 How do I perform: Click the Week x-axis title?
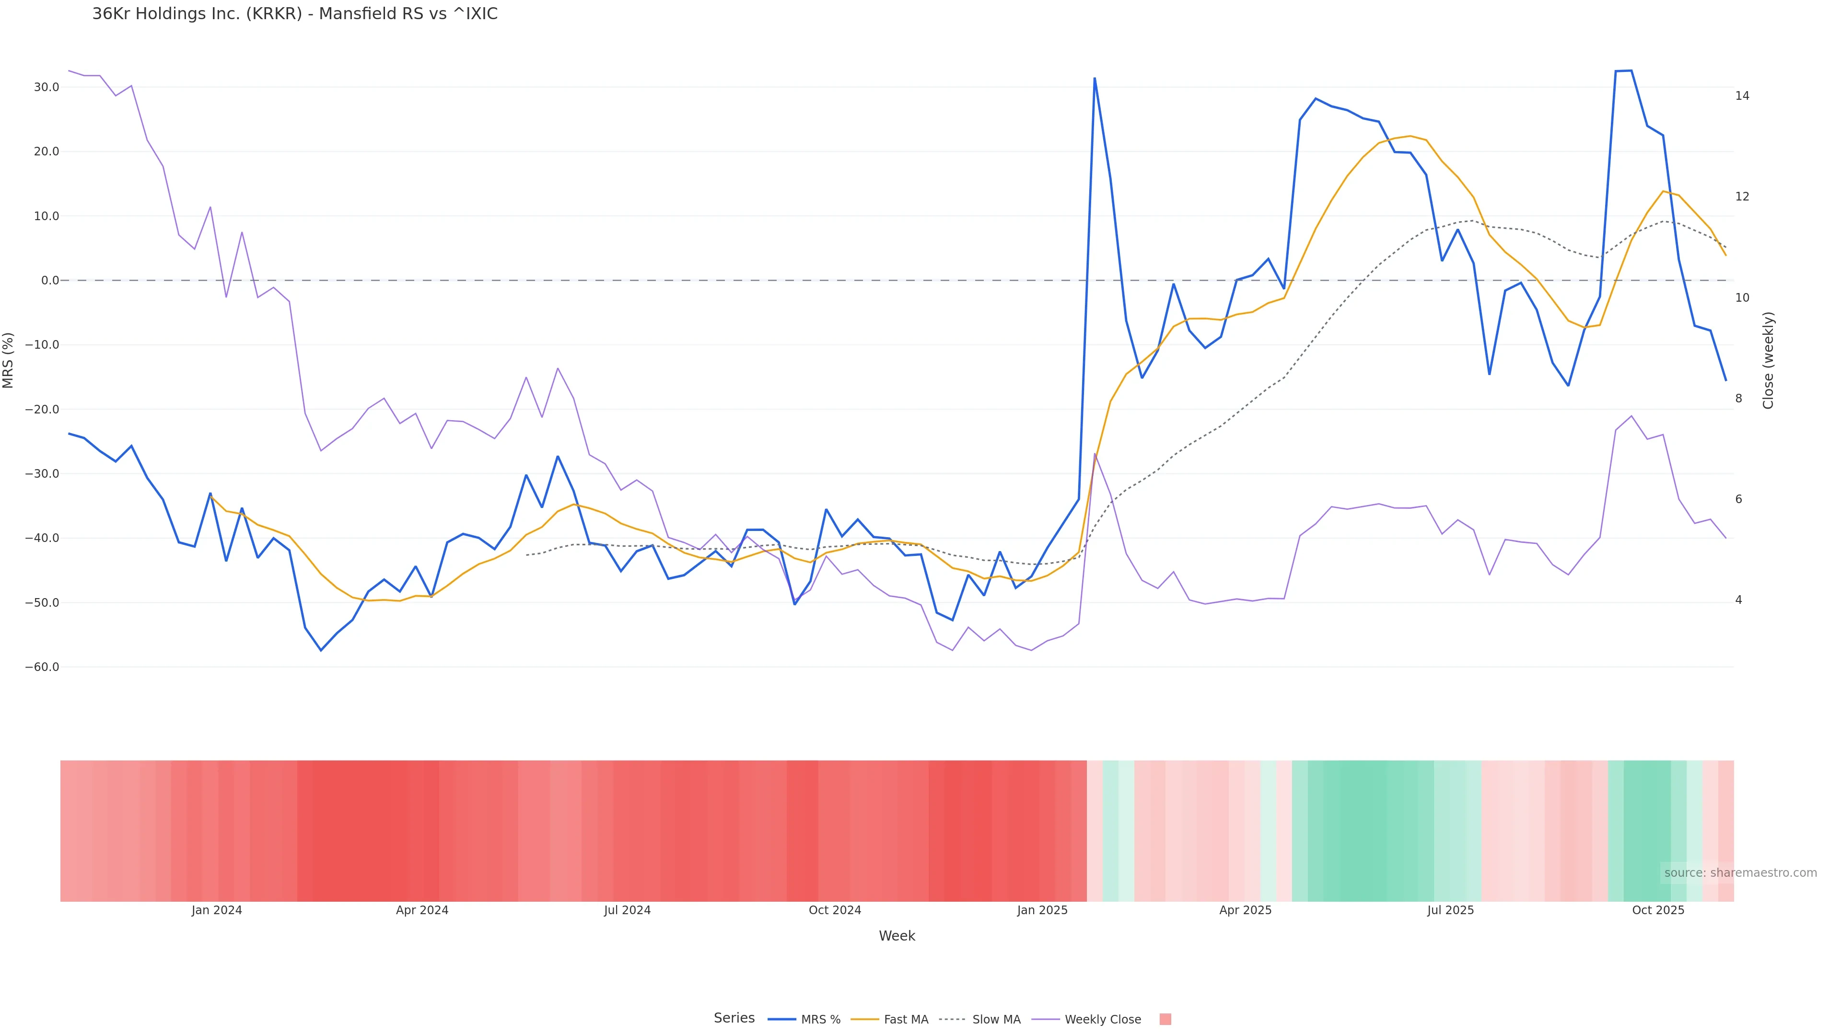coord(896,936)
